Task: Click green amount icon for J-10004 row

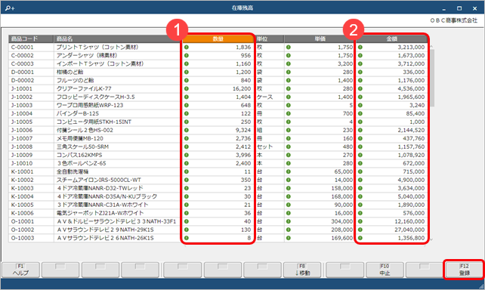Action: click(x=360, y=114)
